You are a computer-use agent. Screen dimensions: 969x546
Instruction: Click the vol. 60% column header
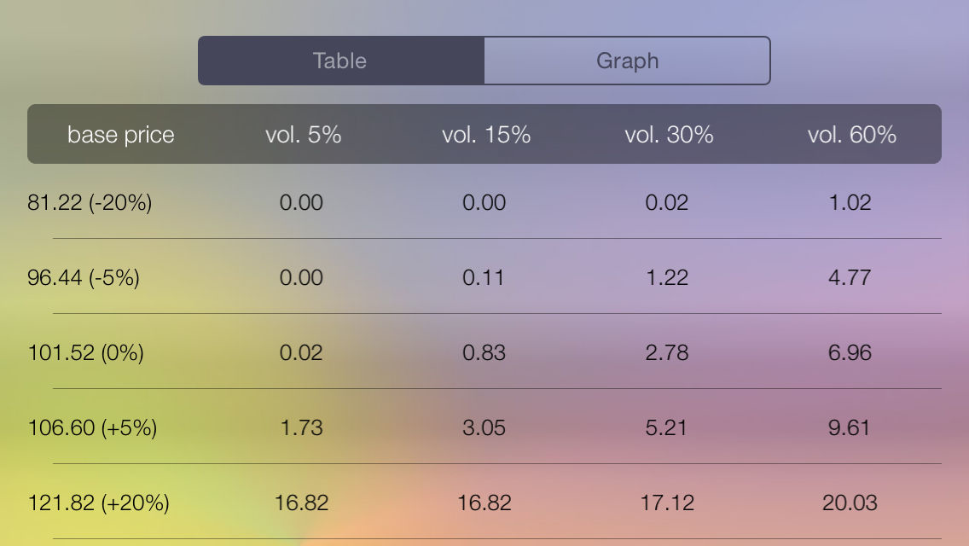tap(850, 134)
